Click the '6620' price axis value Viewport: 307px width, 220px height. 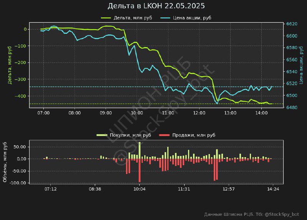(292, 24)
